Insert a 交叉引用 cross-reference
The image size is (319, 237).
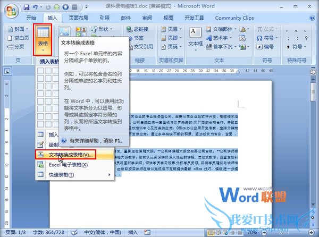click(x=141, y=47)
